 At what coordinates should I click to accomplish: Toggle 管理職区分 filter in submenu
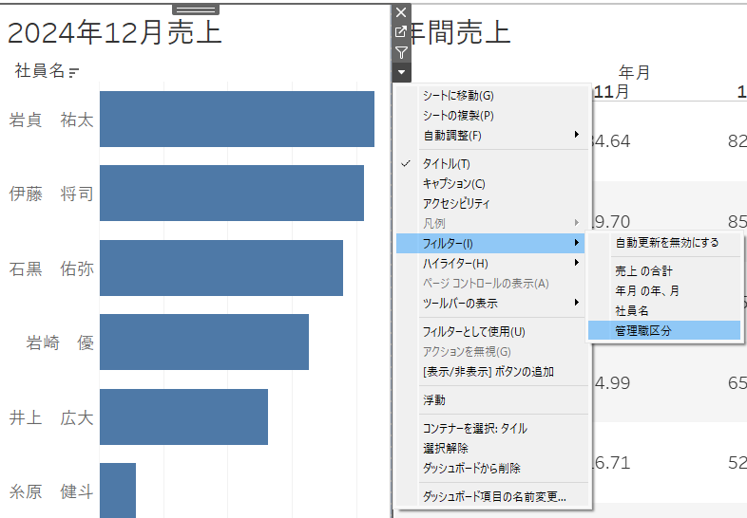pyautogui.click(x=664, y=330)
